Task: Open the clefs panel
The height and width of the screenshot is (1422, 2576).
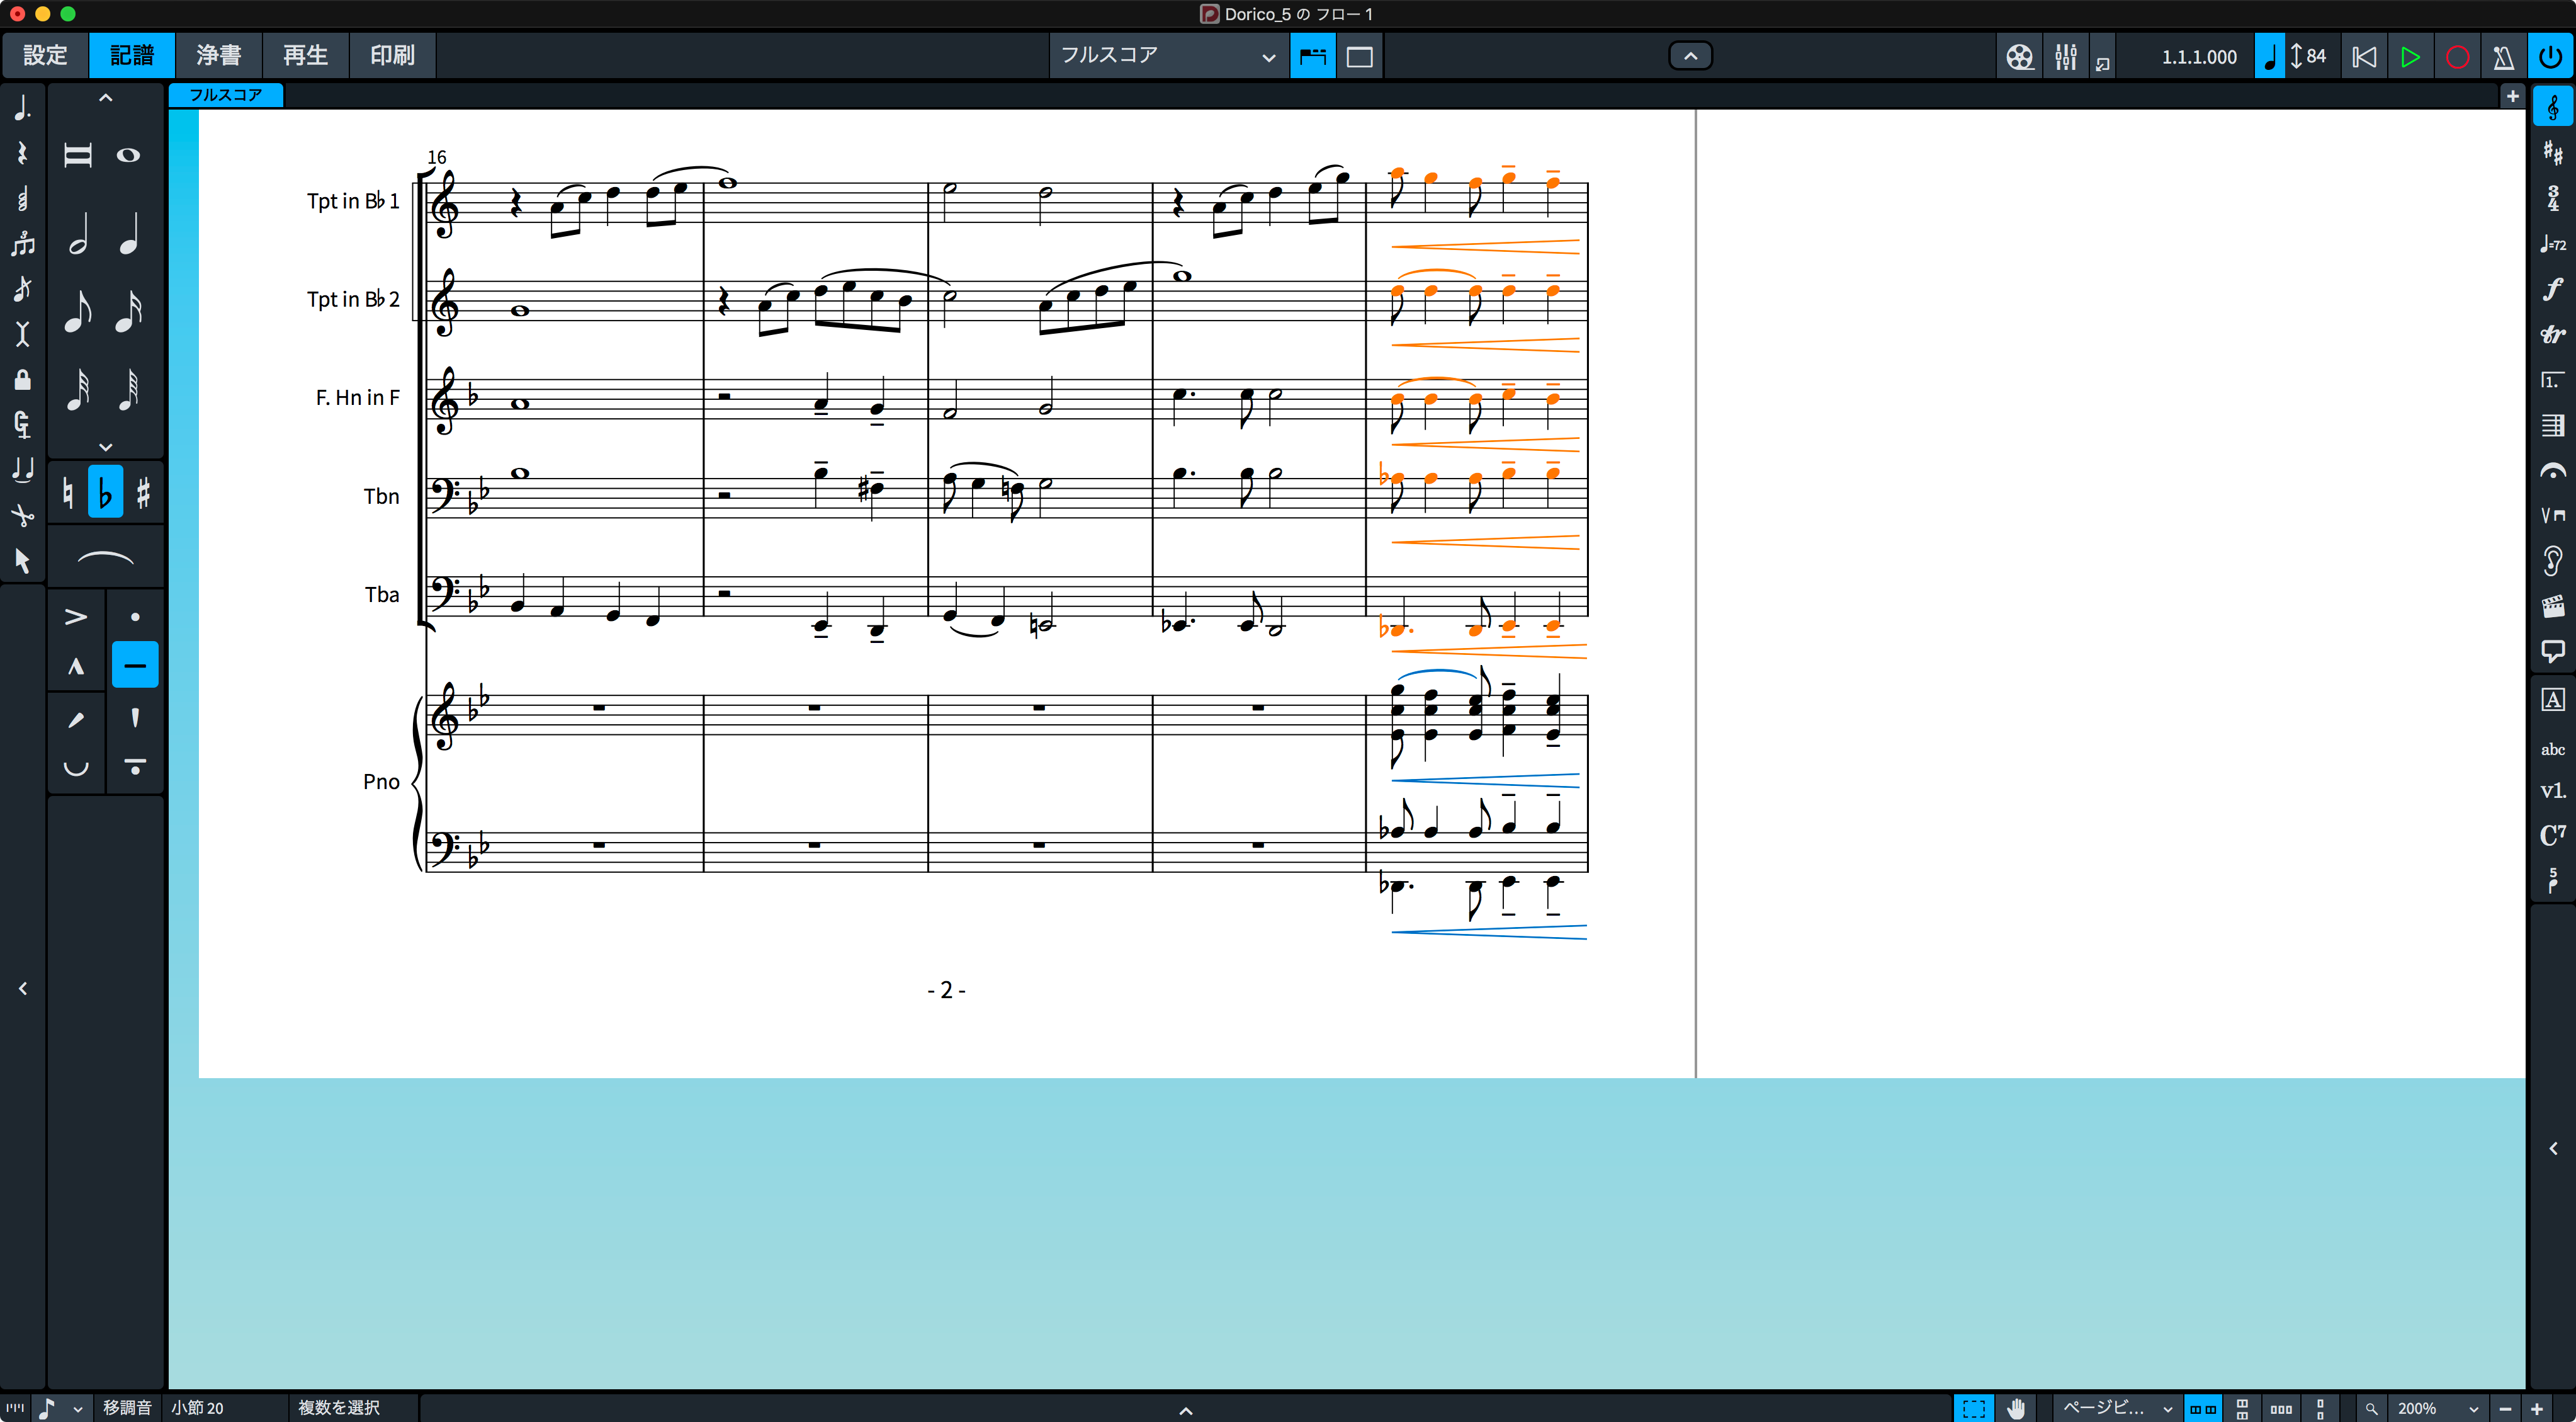Action: pos(2553,107)
